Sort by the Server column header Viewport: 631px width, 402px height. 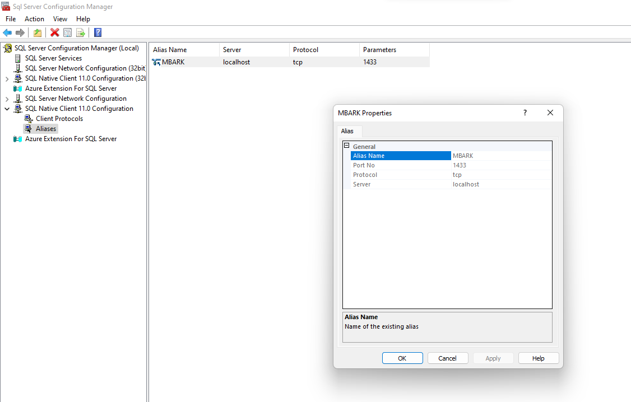254,50
